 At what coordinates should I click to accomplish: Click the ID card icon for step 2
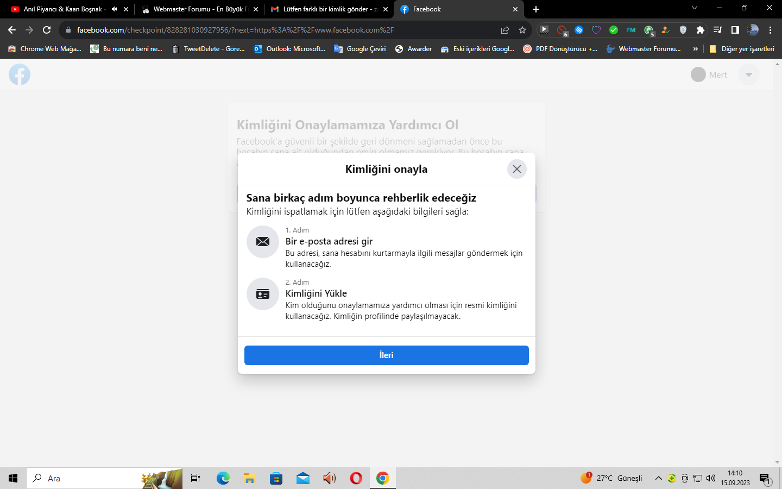tap(263, 294)
